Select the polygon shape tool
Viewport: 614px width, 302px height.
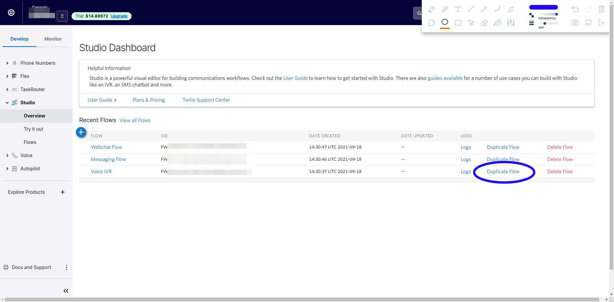[x=431, y=23]
